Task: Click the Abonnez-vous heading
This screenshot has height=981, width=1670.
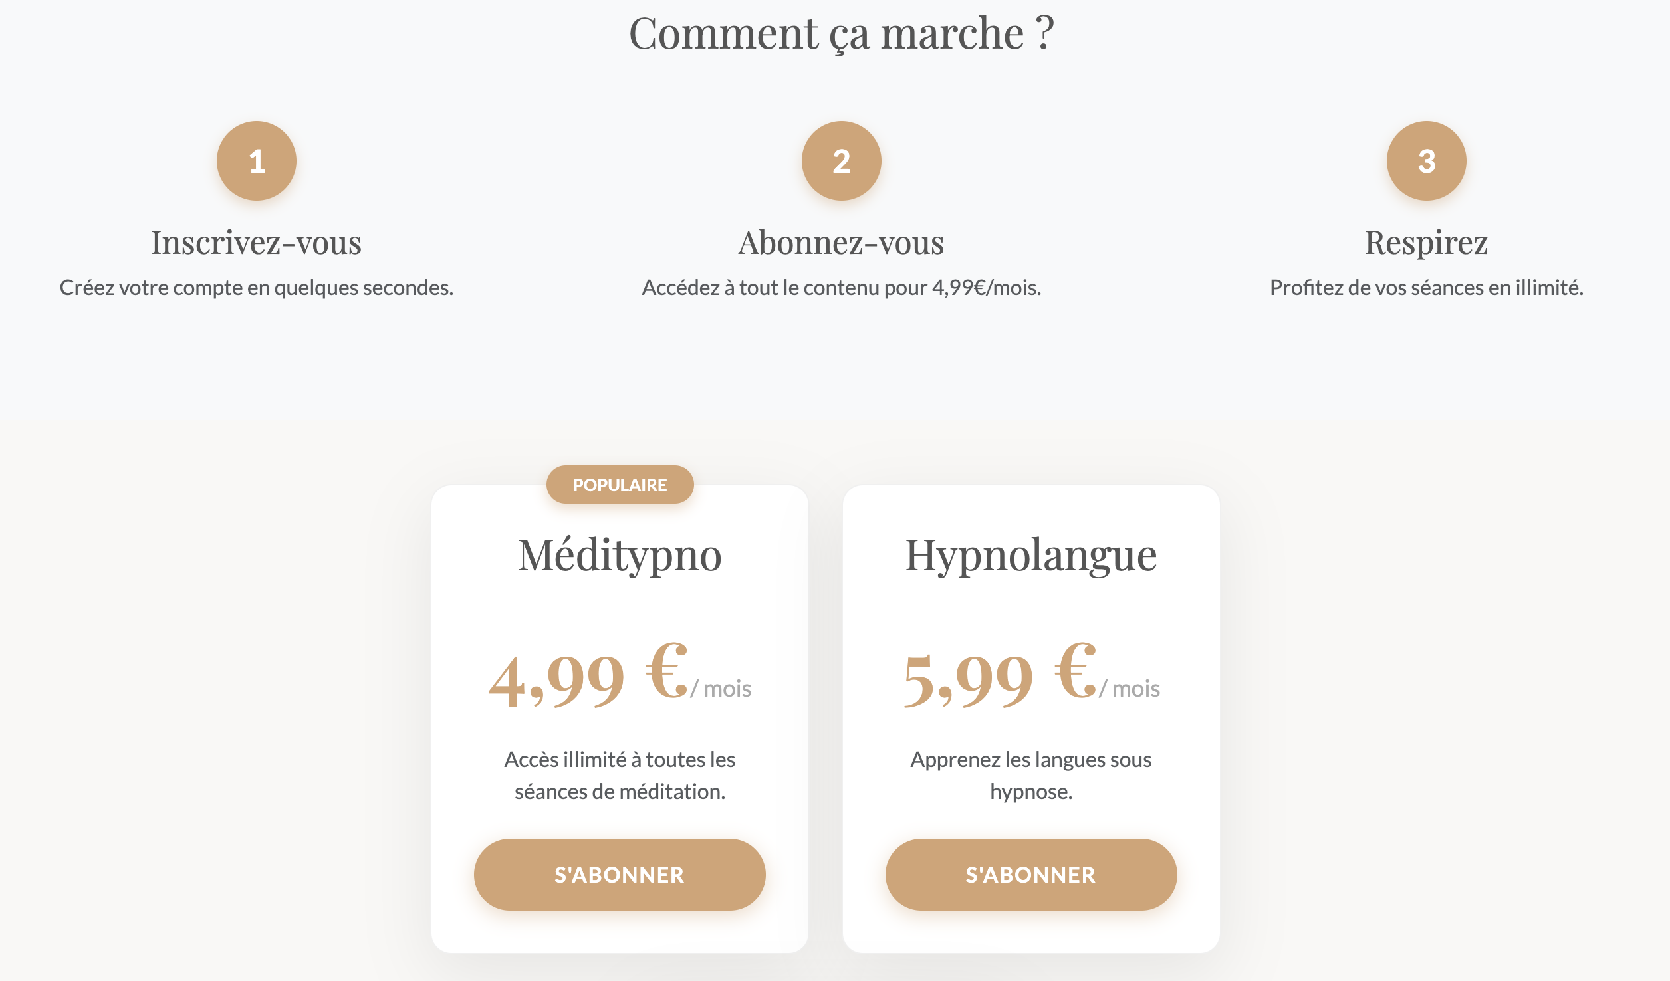Action: coord(841,243)
